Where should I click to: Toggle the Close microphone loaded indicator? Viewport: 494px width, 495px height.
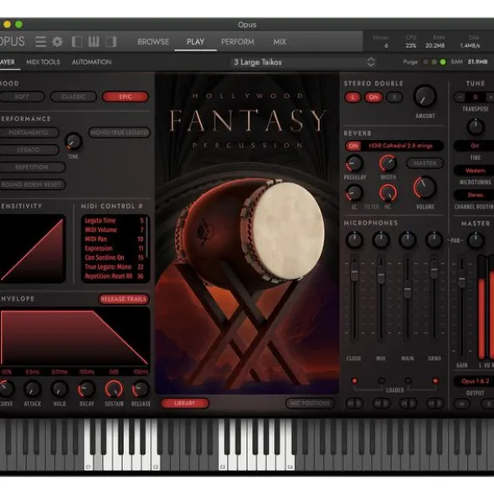click(354, 381)
